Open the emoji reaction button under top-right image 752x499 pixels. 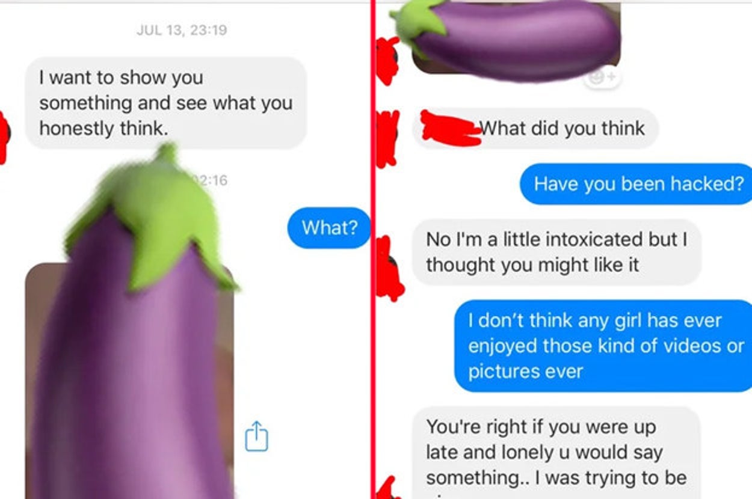click(x=602, y=77)
